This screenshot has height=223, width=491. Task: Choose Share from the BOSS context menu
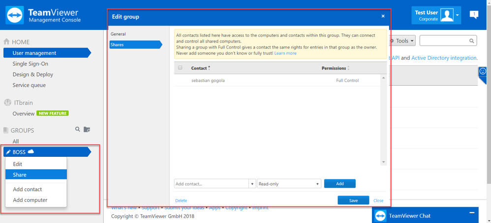(x=36, y=174)
